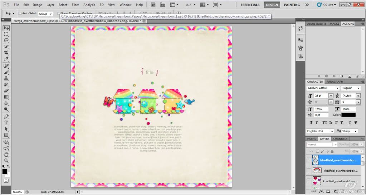The width and height of the screenshot is (366, 195).
Task: Switch to the PAINTING workspace
Action: pos(292,5)
